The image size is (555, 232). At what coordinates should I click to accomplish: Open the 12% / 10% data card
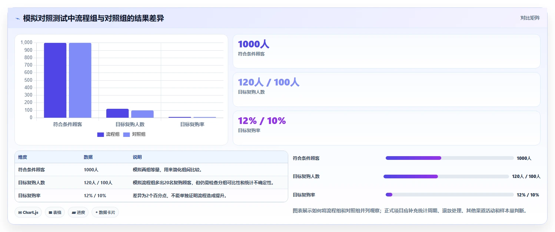click(386, 128)
